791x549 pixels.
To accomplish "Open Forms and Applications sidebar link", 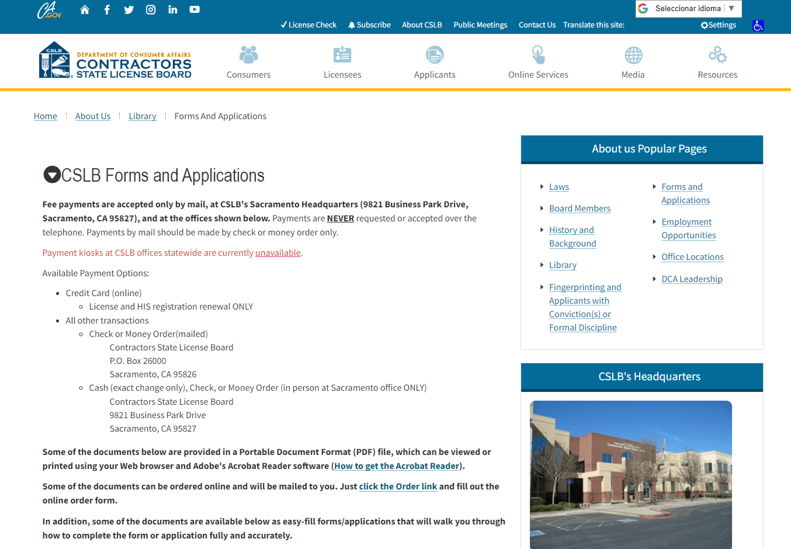I will coord(685,193).
